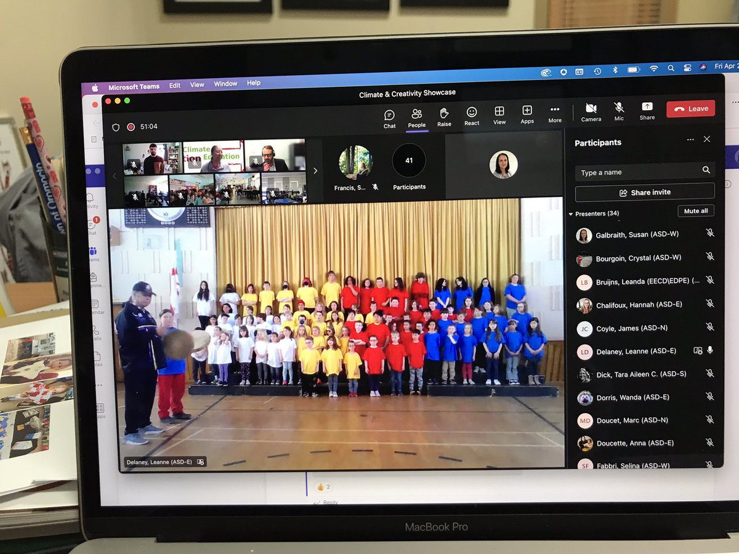Open the React emoji picker
The width and height of the screenshot is (739, 554).
[x=472, y=116]
